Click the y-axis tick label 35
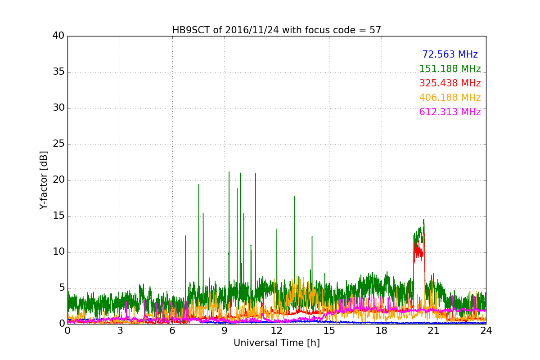 58,72
